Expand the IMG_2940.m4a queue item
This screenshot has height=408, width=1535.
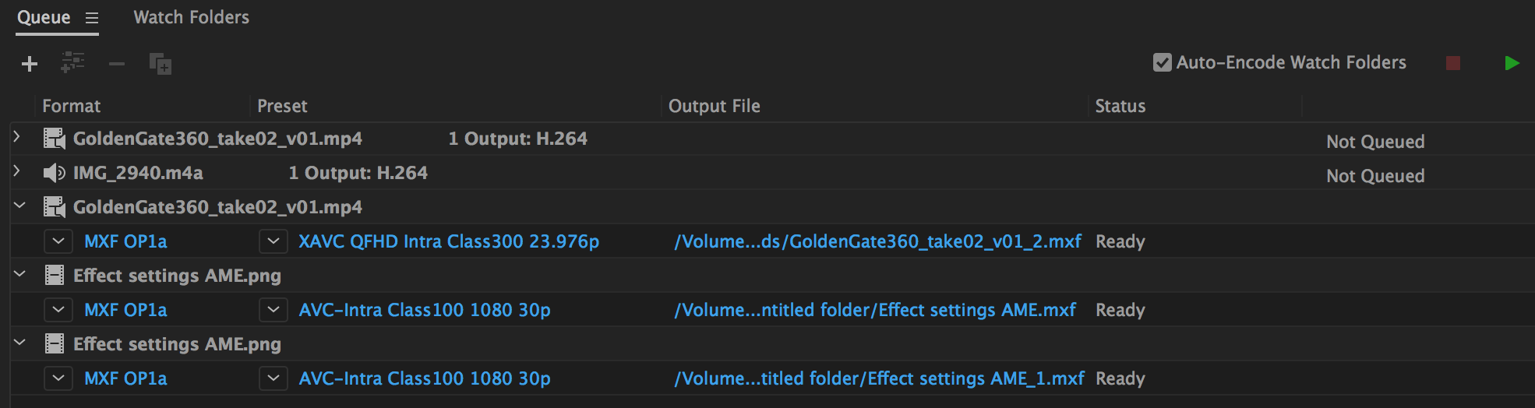click(17, 171)
